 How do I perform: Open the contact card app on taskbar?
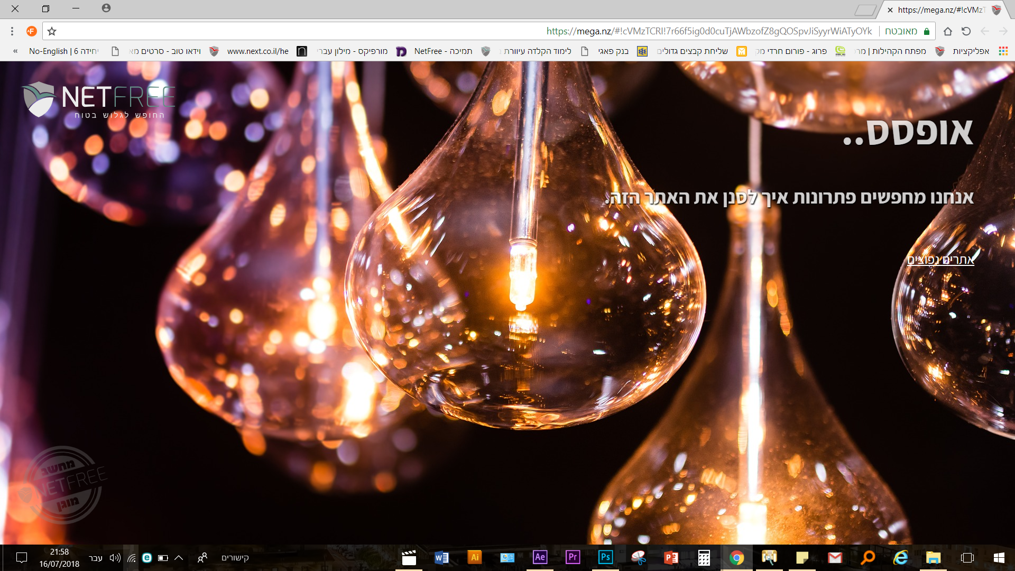(508, 558)
